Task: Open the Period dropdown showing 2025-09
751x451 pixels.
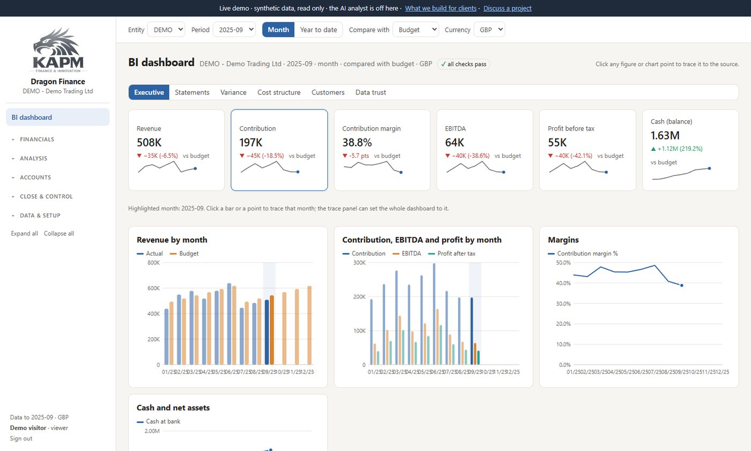Action: [234, 30]
